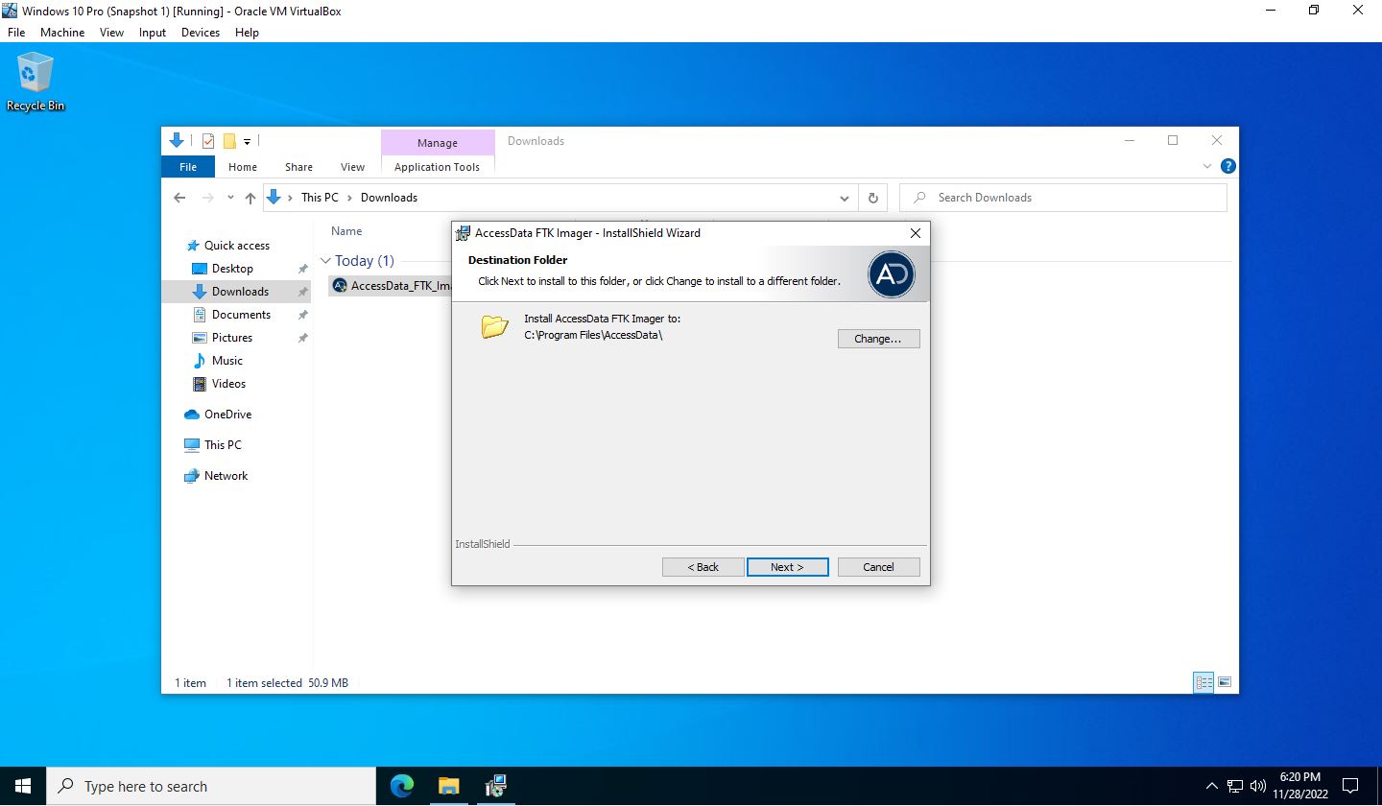The image size is (1382, 806).
Task: Click the address bar dropdown chevron
Action: coord(845,199)
